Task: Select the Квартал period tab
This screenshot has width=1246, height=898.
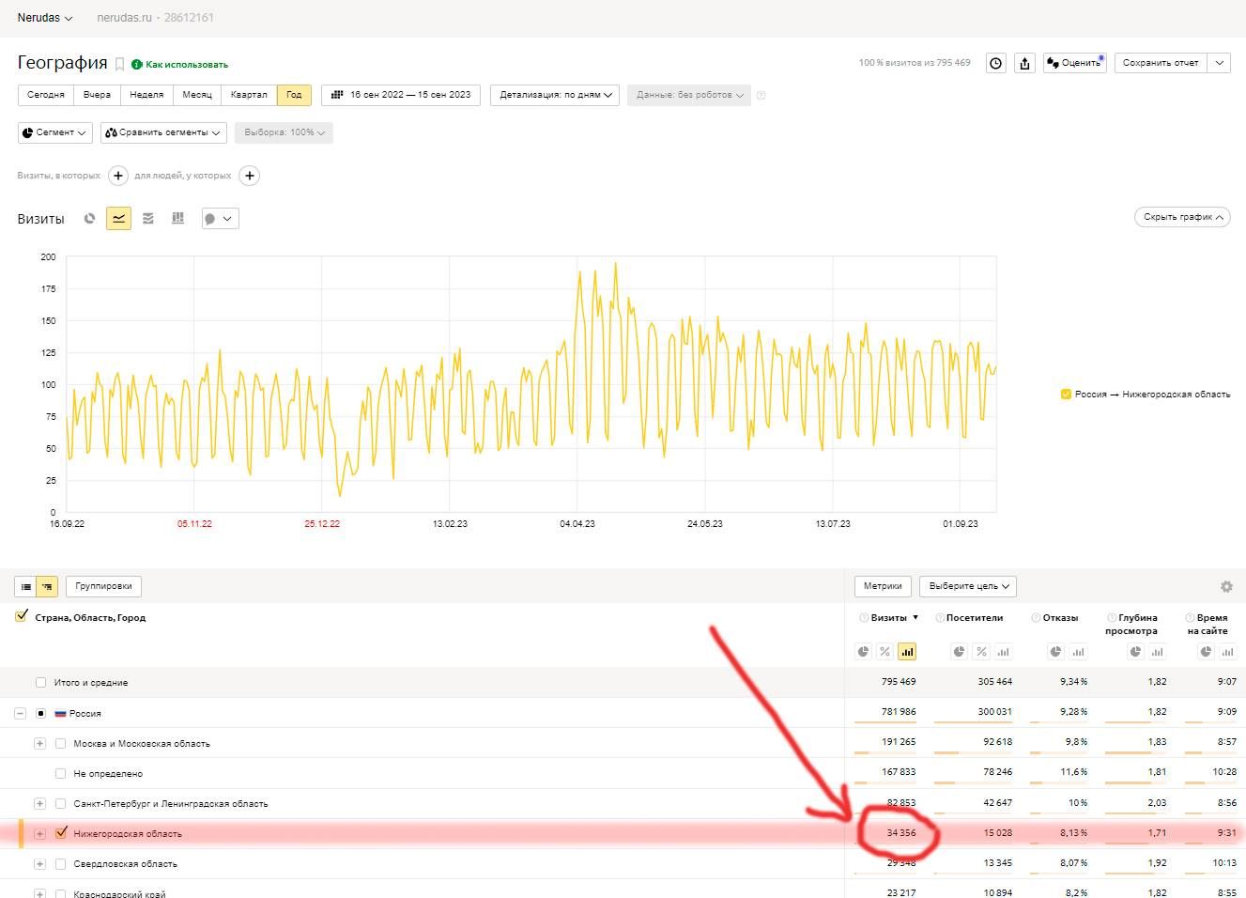Action: point(249,95)
